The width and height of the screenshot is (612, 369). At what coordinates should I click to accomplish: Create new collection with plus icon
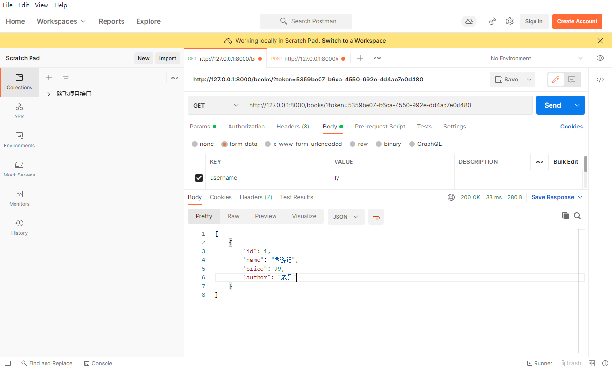coord(49,78)
